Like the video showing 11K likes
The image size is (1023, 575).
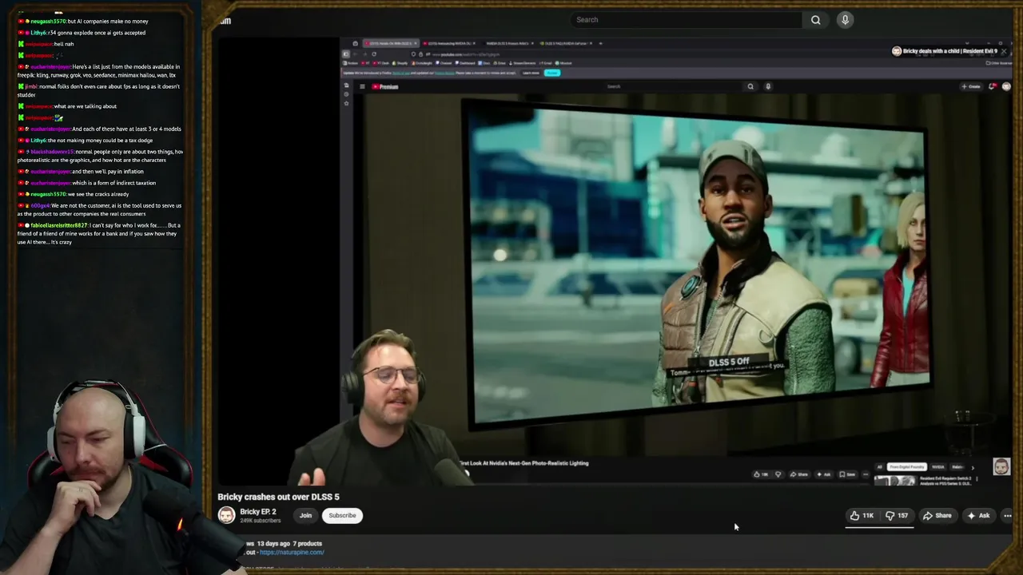pyautogui.click(x=862, y=516)
